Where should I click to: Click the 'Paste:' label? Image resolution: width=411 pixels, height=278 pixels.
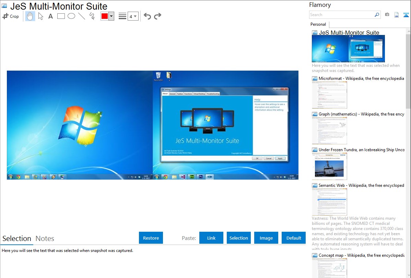coord(189,238)
